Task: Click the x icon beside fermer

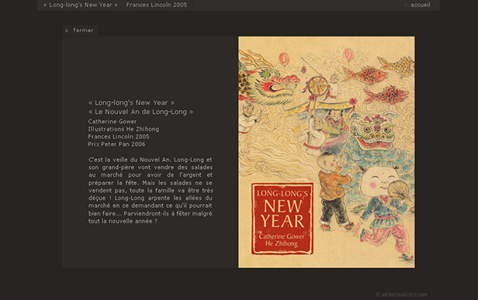Action: click(67, 30)
